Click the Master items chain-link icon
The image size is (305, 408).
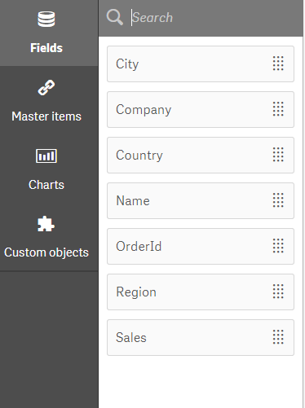[46, 87]
